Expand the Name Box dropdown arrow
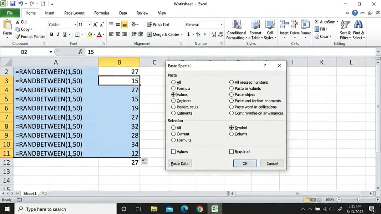This screenshot has height=214, width=381. click(x=51, y=52)
